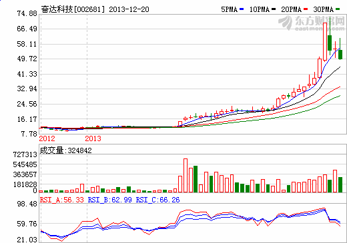Click the 21.03 RSI axis label
347x243 pixels.
pyautogui.click(x=27, y=240)
